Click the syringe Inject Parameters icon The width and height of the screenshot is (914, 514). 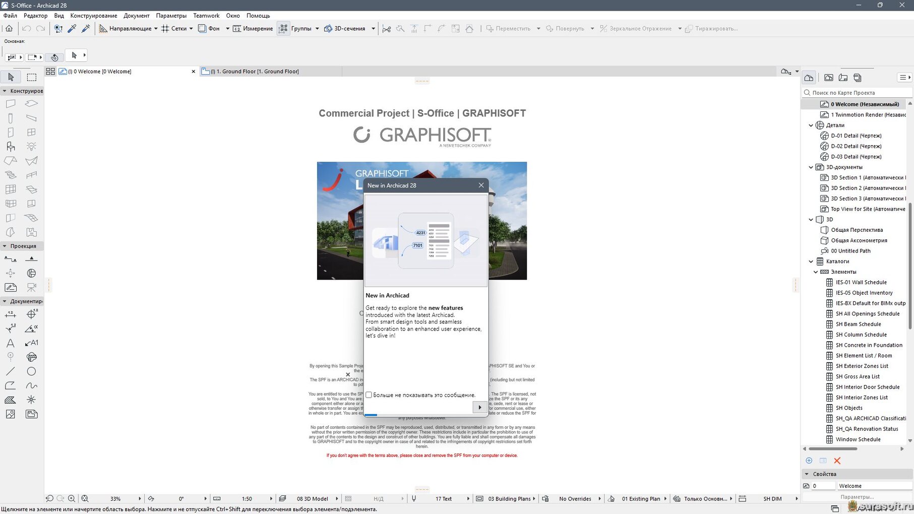[x=86, y=29]
